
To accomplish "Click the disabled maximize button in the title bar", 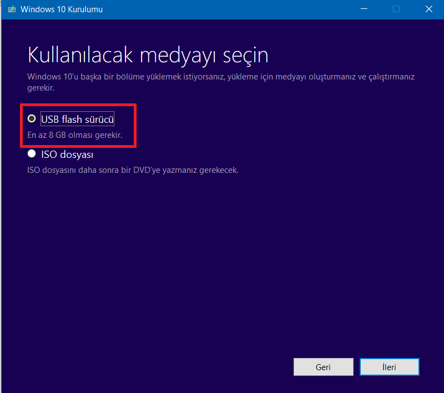I will (x=396, y=9).
